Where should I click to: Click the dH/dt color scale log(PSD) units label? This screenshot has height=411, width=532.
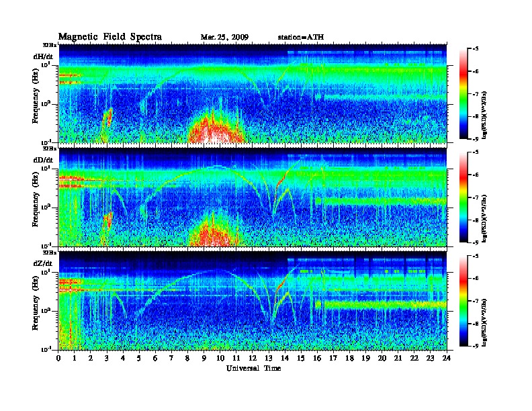pos(485,115)
